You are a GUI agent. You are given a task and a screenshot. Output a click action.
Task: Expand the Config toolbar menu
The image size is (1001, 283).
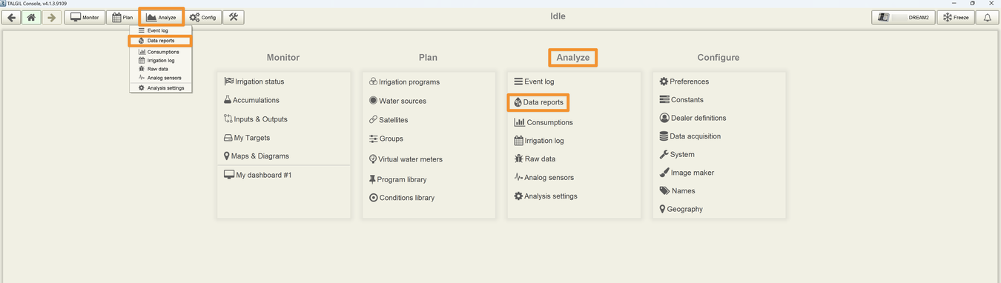203,17
